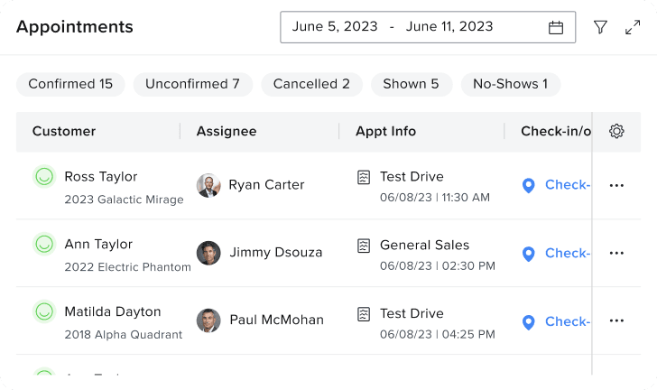The image size is (657, 390).
Task: Filter by No-Shows 1
Action: (x=511, y=84)
